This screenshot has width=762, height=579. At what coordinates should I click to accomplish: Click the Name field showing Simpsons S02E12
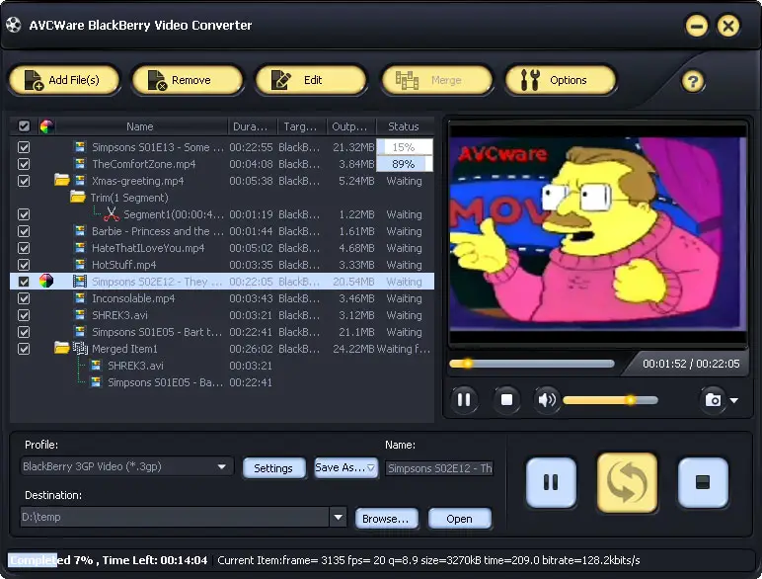click(x=439, y=468)
